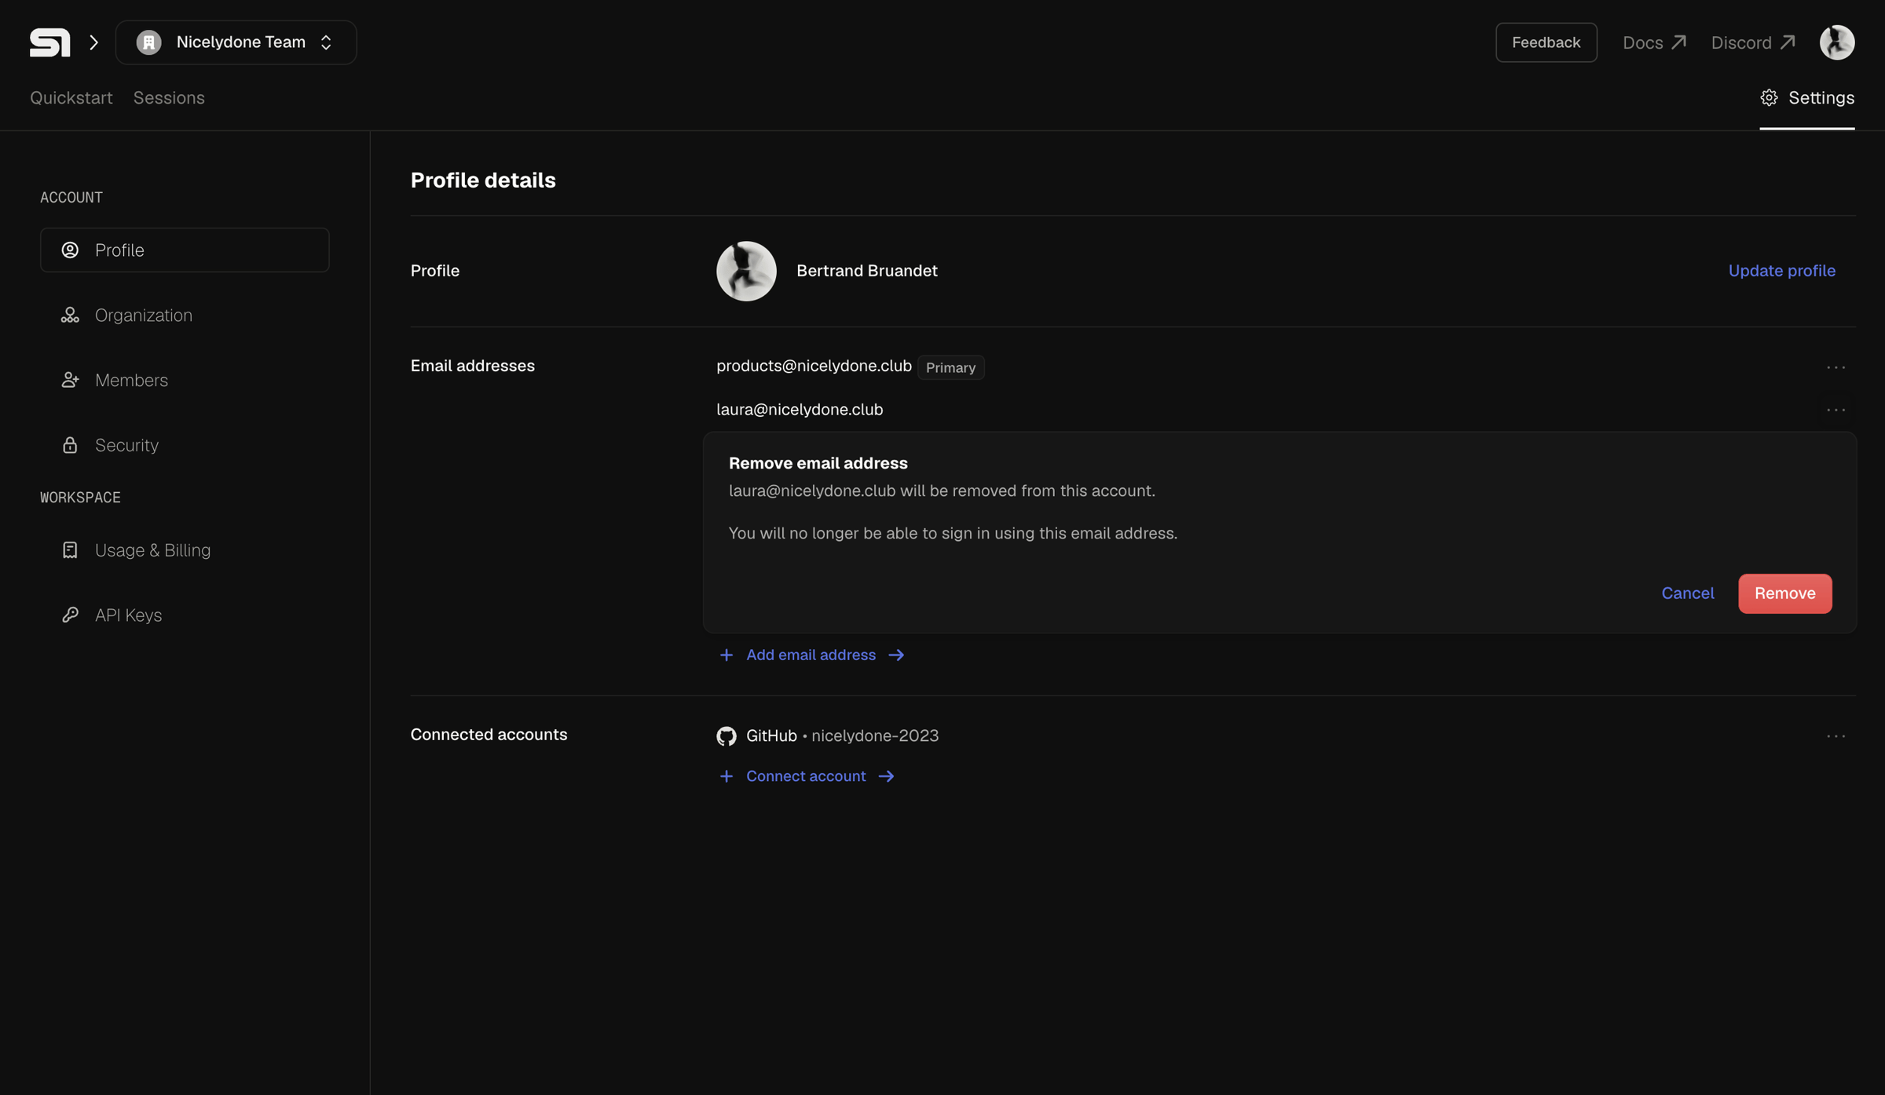
Task: Click Add email address
Action: click(811, 655)
